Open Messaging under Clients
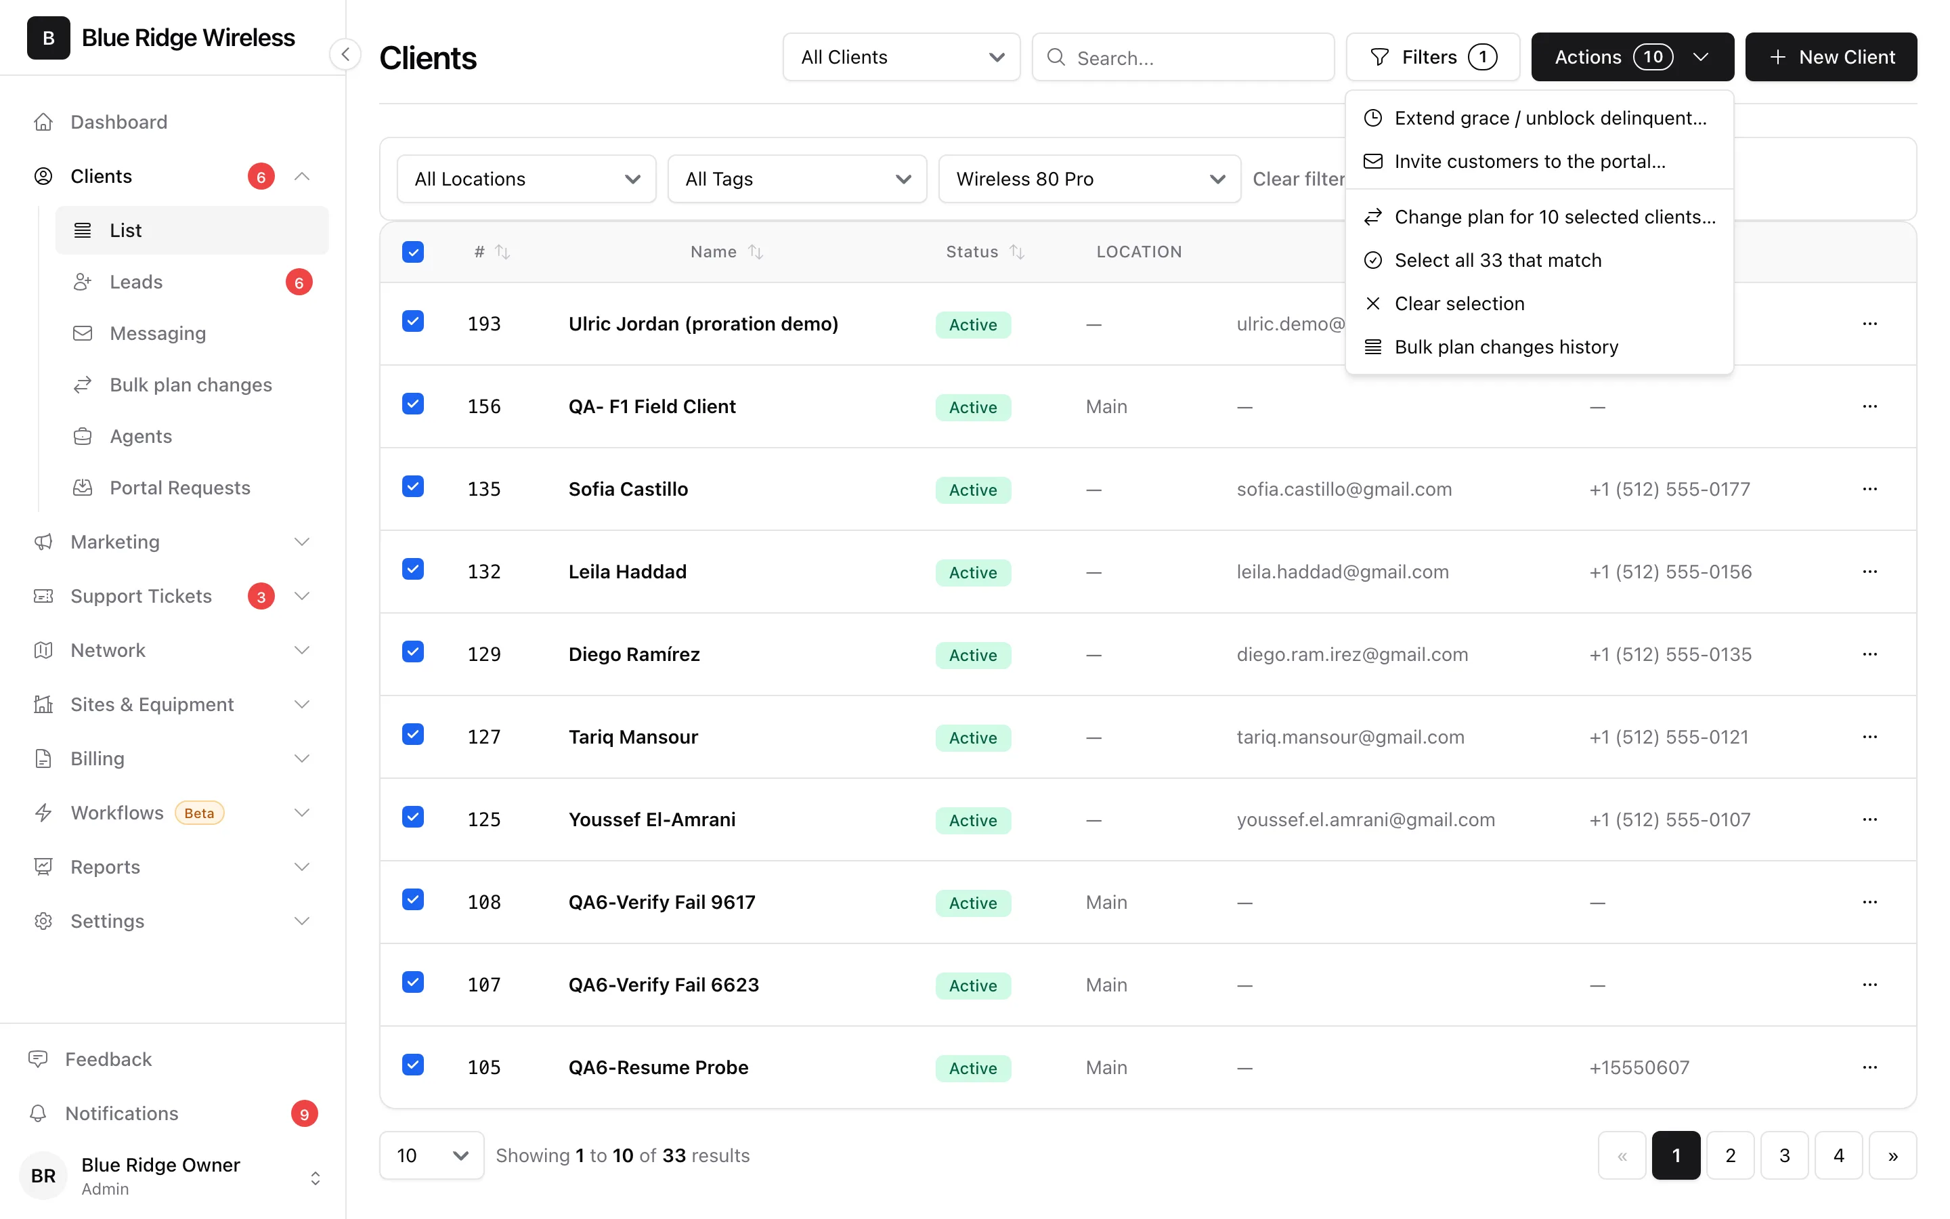Viewport: 1950px width, 1219px height. pyautogui.click(x=192, y=333)
